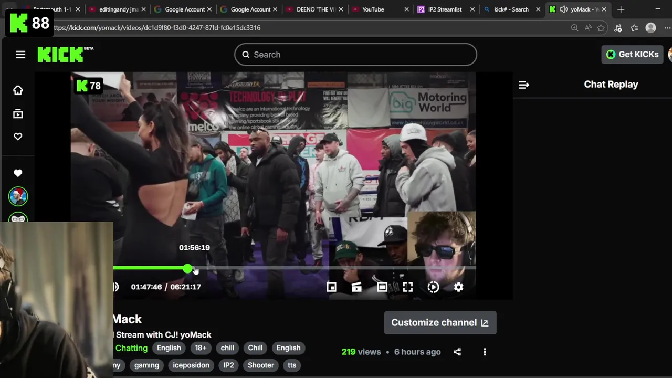Select the English tag beside Chatting
This screenshot has height=378, width=672.
coord(169,348)
